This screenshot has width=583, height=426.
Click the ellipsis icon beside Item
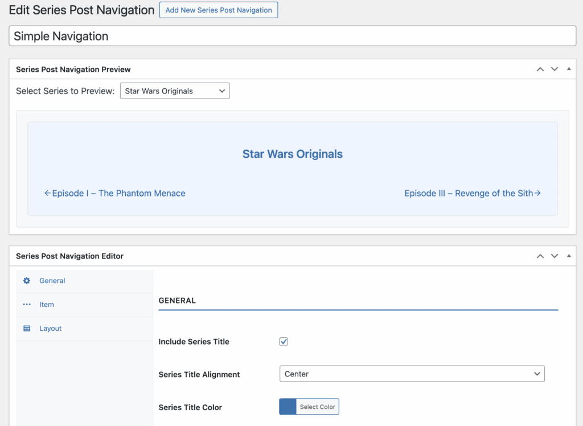click(x=26, y=305)
